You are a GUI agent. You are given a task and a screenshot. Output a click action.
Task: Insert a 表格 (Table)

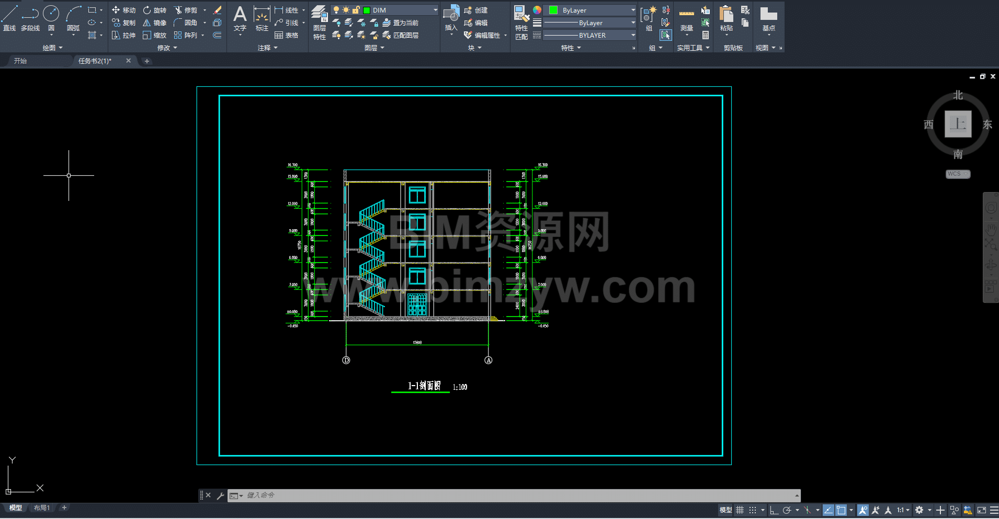[x=287, y=35]
